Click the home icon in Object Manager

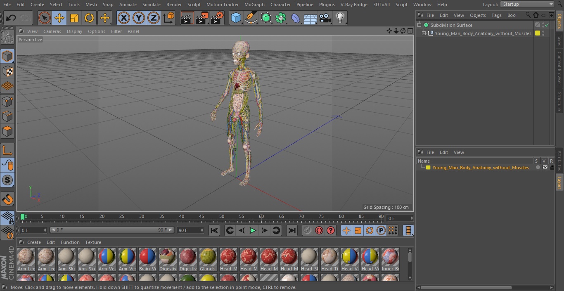tap(536, 15)
